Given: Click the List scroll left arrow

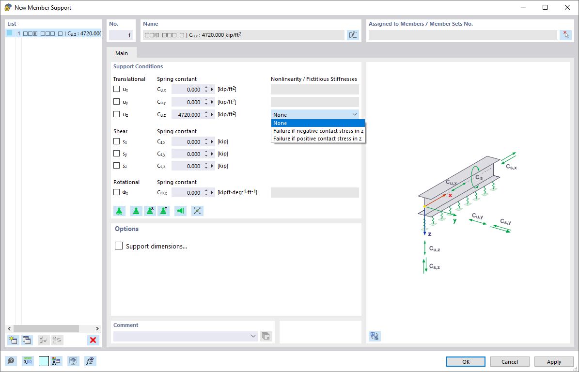Looking at the screenshot, I should [x=10, y=328].
